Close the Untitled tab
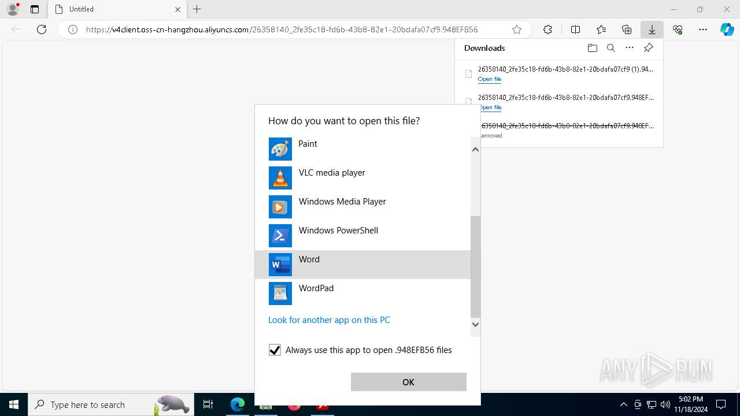This screenshot has height=416, width=740. point(178,9)
